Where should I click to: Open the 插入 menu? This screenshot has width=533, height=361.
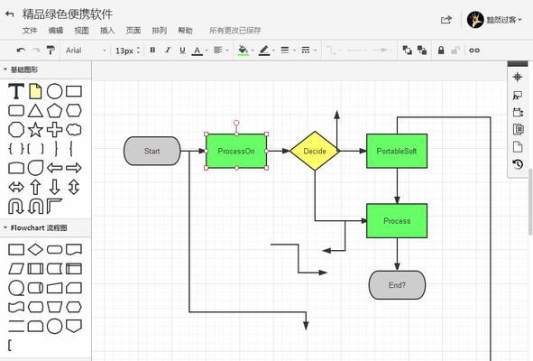(x=107, y=31)
